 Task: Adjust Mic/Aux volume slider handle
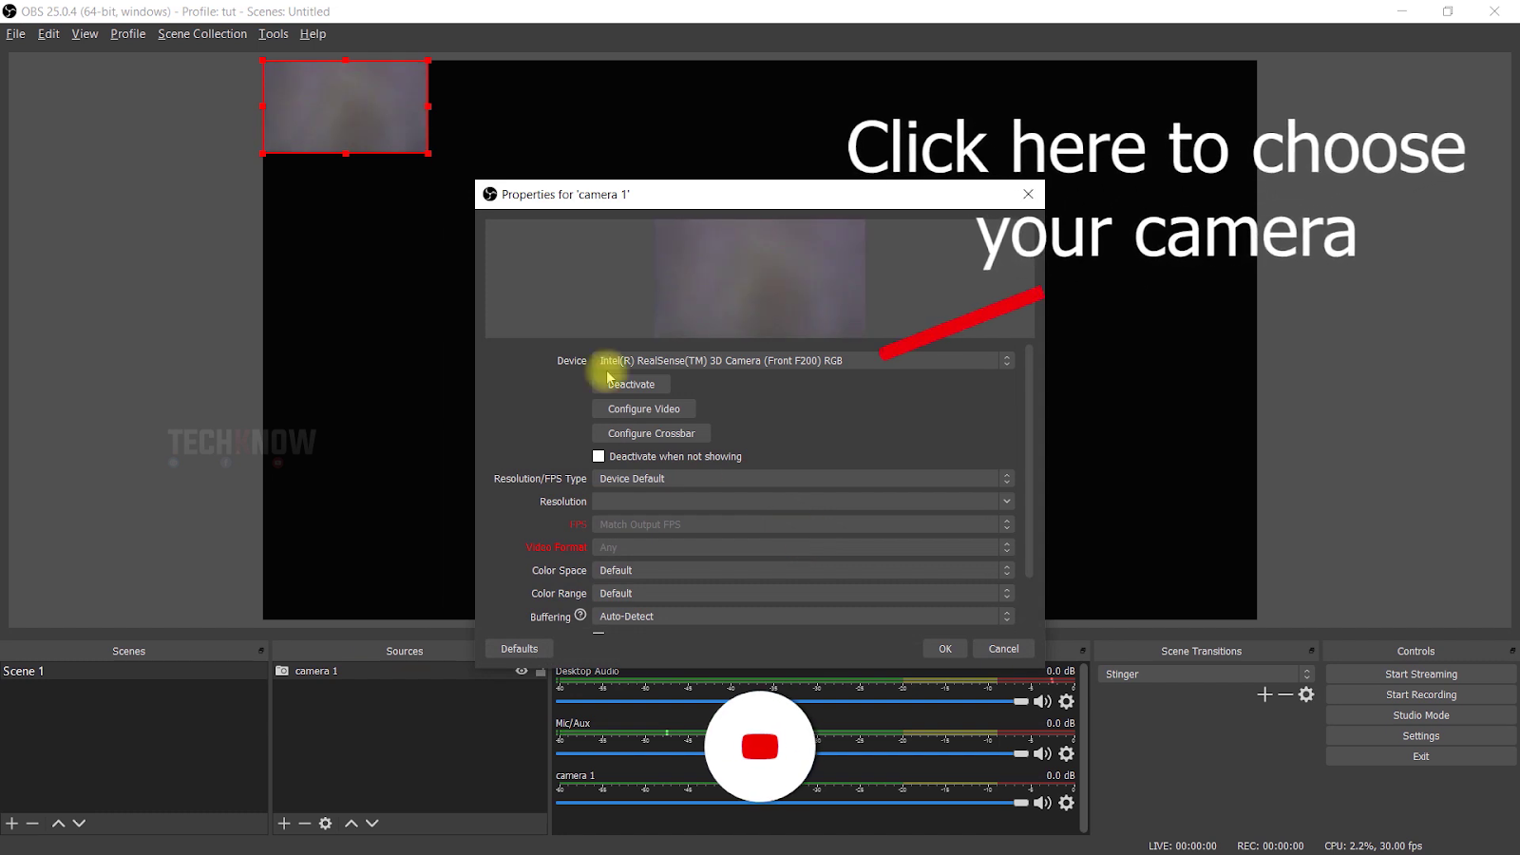click(x=1020, y=753)
